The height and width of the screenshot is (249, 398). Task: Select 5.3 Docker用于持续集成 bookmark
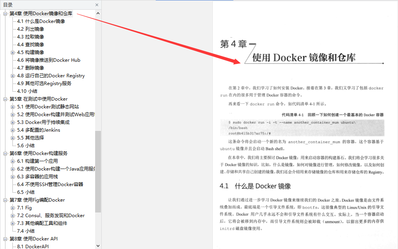43,122
